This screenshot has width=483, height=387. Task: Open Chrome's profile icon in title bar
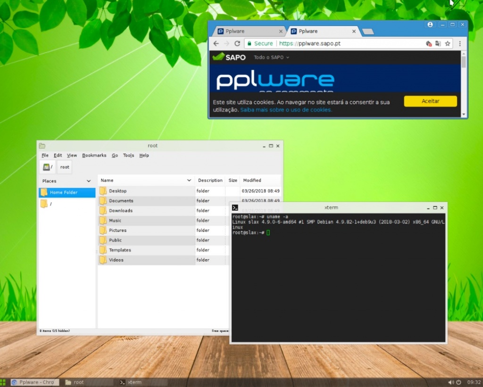(x=430, y=24)
